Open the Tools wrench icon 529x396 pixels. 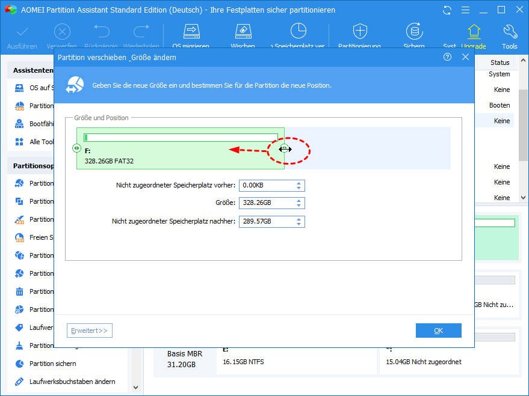click(510, 31)
